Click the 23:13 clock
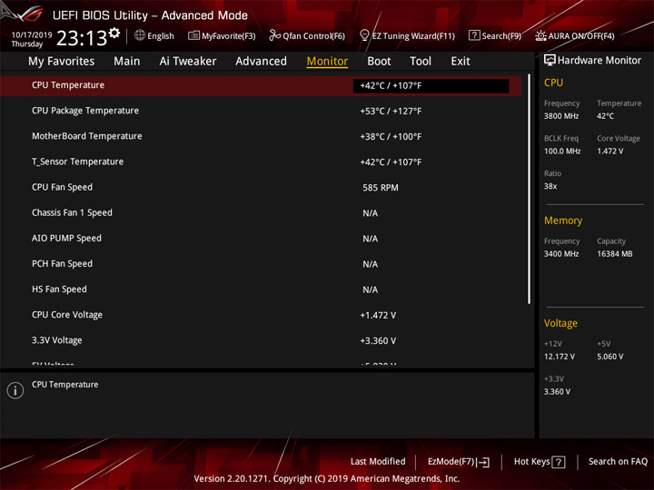Screen dimensions: 654x490 tap(82, 38)
